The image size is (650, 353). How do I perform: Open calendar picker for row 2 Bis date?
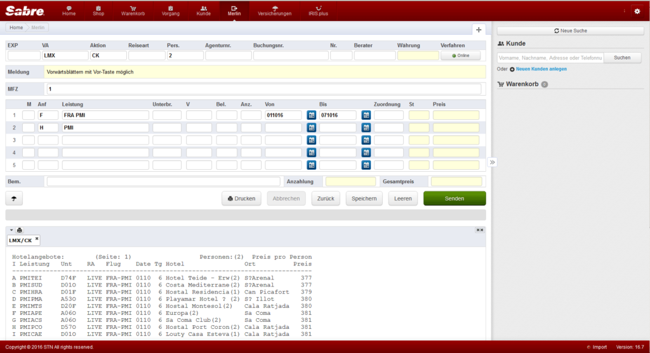coord(366,127)
